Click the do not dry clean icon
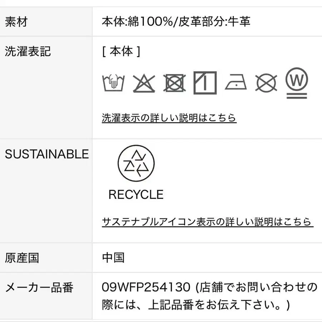This screenshot has height=322, width=322. (266, 83)
